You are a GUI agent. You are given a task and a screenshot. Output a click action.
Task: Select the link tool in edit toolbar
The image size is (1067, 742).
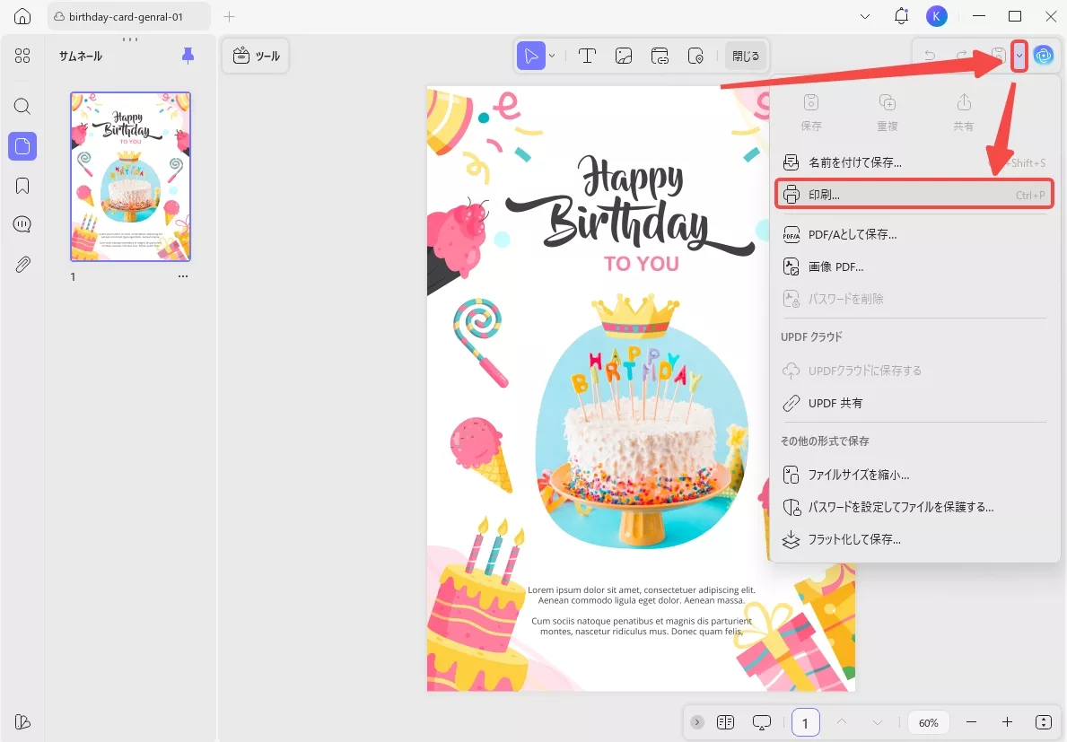point(660,56)
